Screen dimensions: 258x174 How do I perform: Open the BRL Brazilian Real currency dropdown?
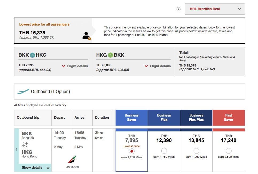tap(215, 9)
